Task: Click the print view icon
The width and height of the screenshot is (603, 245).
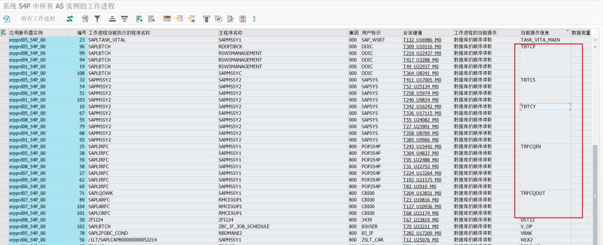Action: pyautogui.click(x=207, y=18)
